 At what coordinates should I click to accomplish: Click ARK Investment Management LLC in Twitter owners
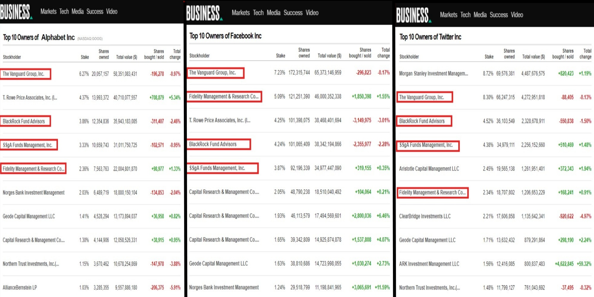(429, 264)
